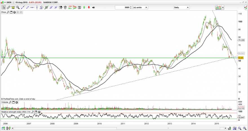Screen dimensions: 248x131
Task: Remove the RSI indicator panel
Action: tap(39, 112)
